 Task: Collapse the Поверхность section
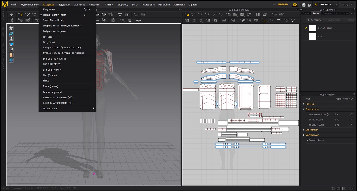(x=312, y=109)
